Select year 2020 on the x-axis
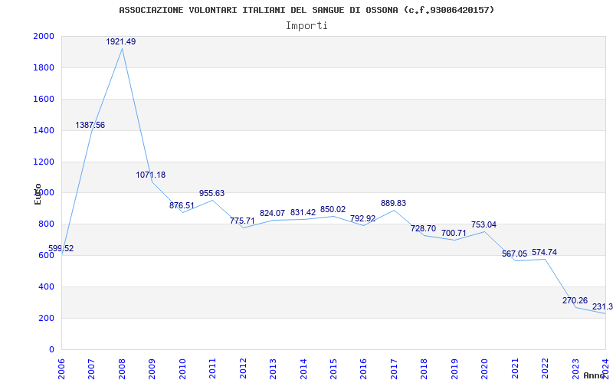This screenshot has width=613, height=383. tap(484, 368)
